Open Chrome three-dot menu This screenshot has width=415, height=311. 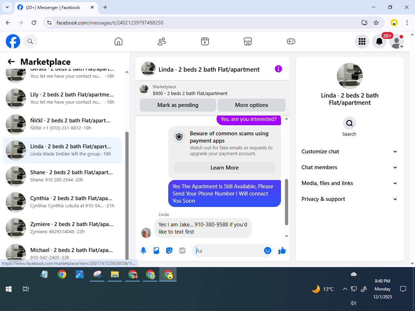coord(407,23)
